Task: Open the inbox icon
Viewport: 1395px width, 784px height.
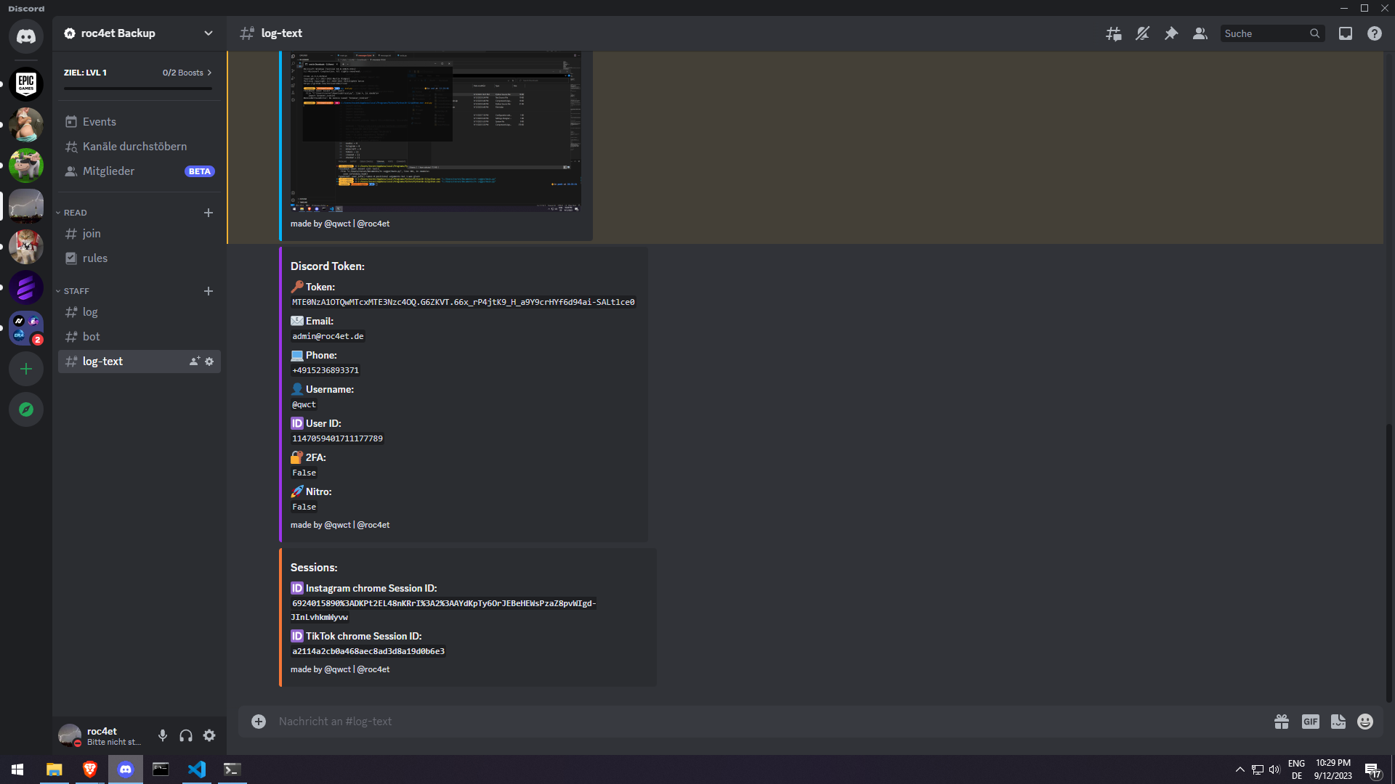Action: tap(1346, 33)
